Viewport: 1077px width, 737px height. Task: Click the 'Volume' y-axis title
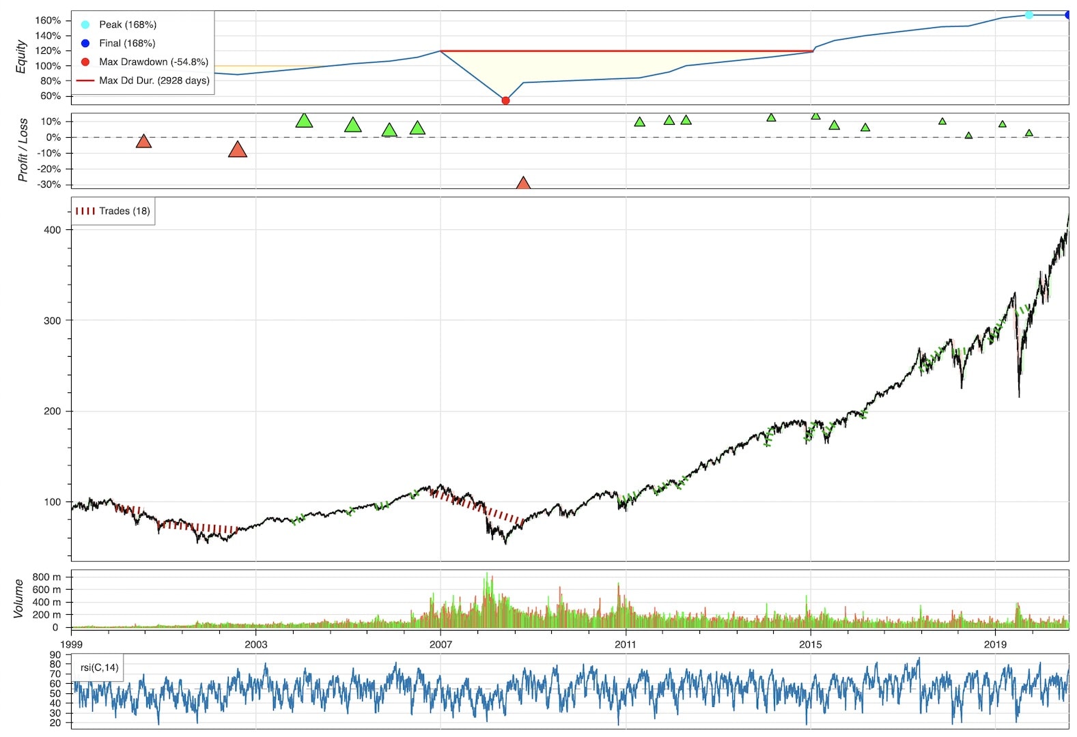(x=18, y=598)
